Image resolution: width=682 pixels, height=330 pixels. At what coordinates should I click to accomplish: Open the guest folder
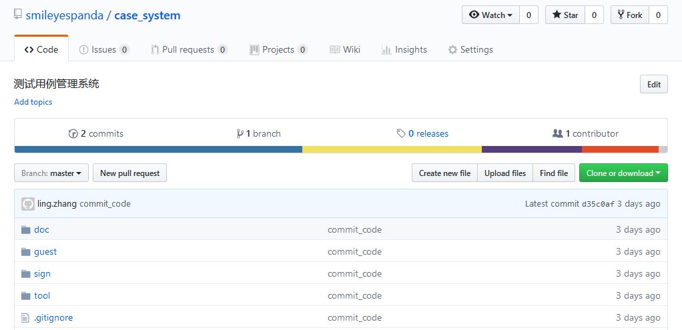point(45,252)
